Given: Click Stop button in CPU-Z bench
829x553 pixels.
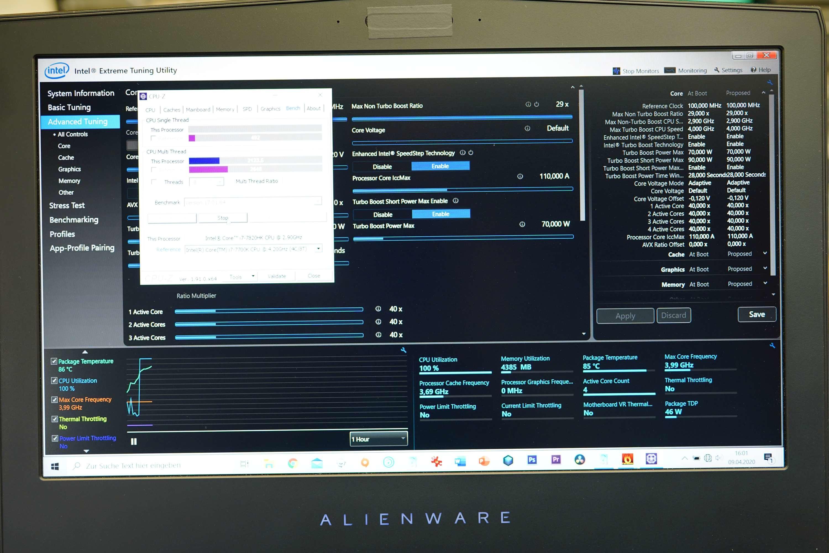Looking at the screenshot, I should (223, 218).
